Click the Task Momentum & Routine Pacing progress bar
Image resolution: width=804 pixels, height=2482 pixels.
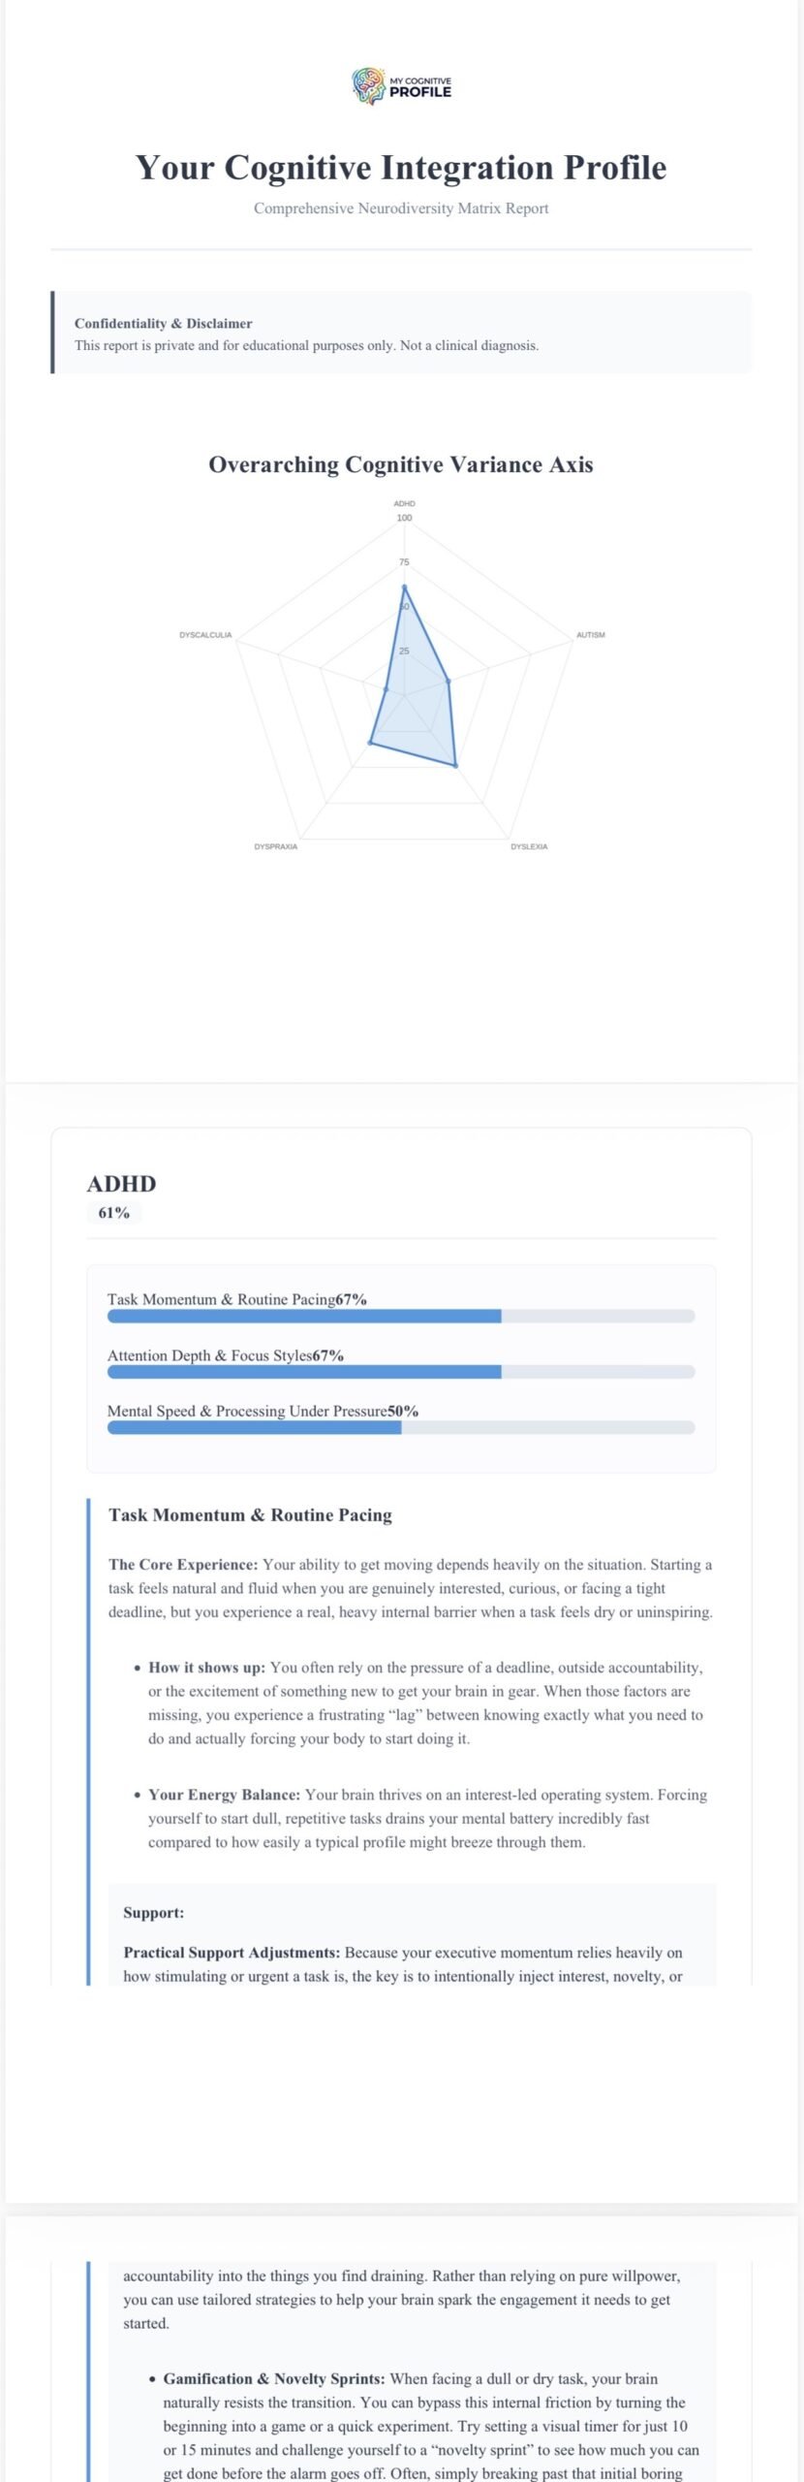[x=401, y=1317]
